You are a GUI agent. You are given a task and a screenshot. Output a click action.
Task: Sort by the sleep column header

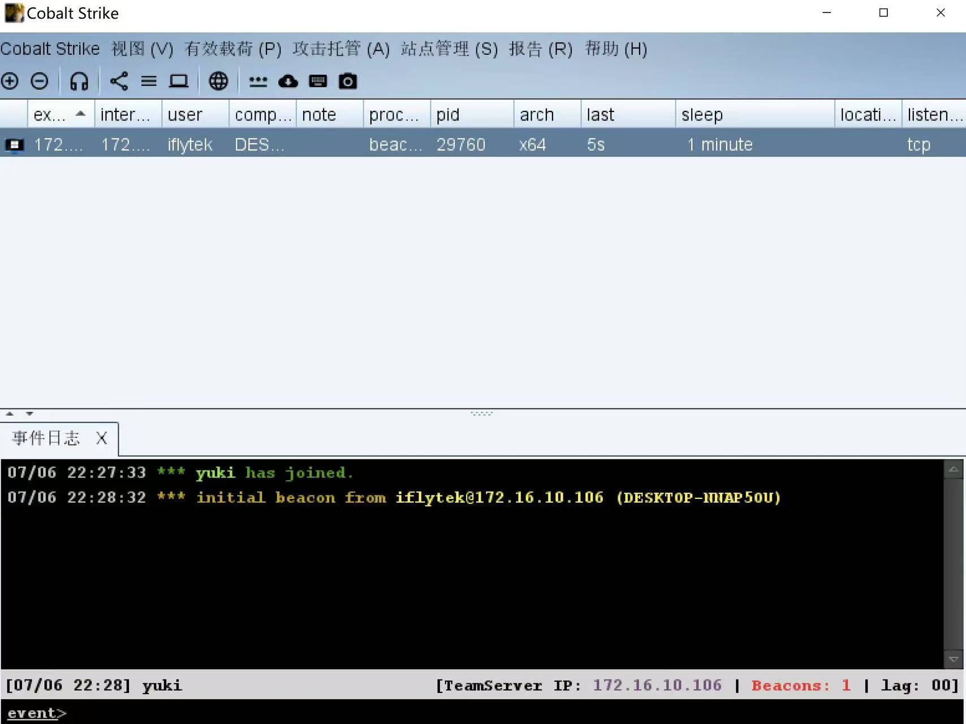pyautogui.click(x=755, y=115)
